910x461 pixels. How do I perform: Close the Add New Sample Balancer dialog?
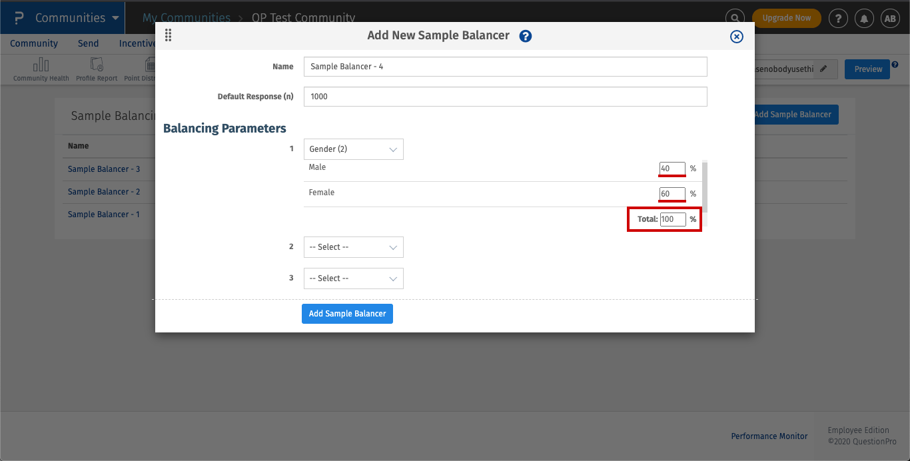click(736, 37)
